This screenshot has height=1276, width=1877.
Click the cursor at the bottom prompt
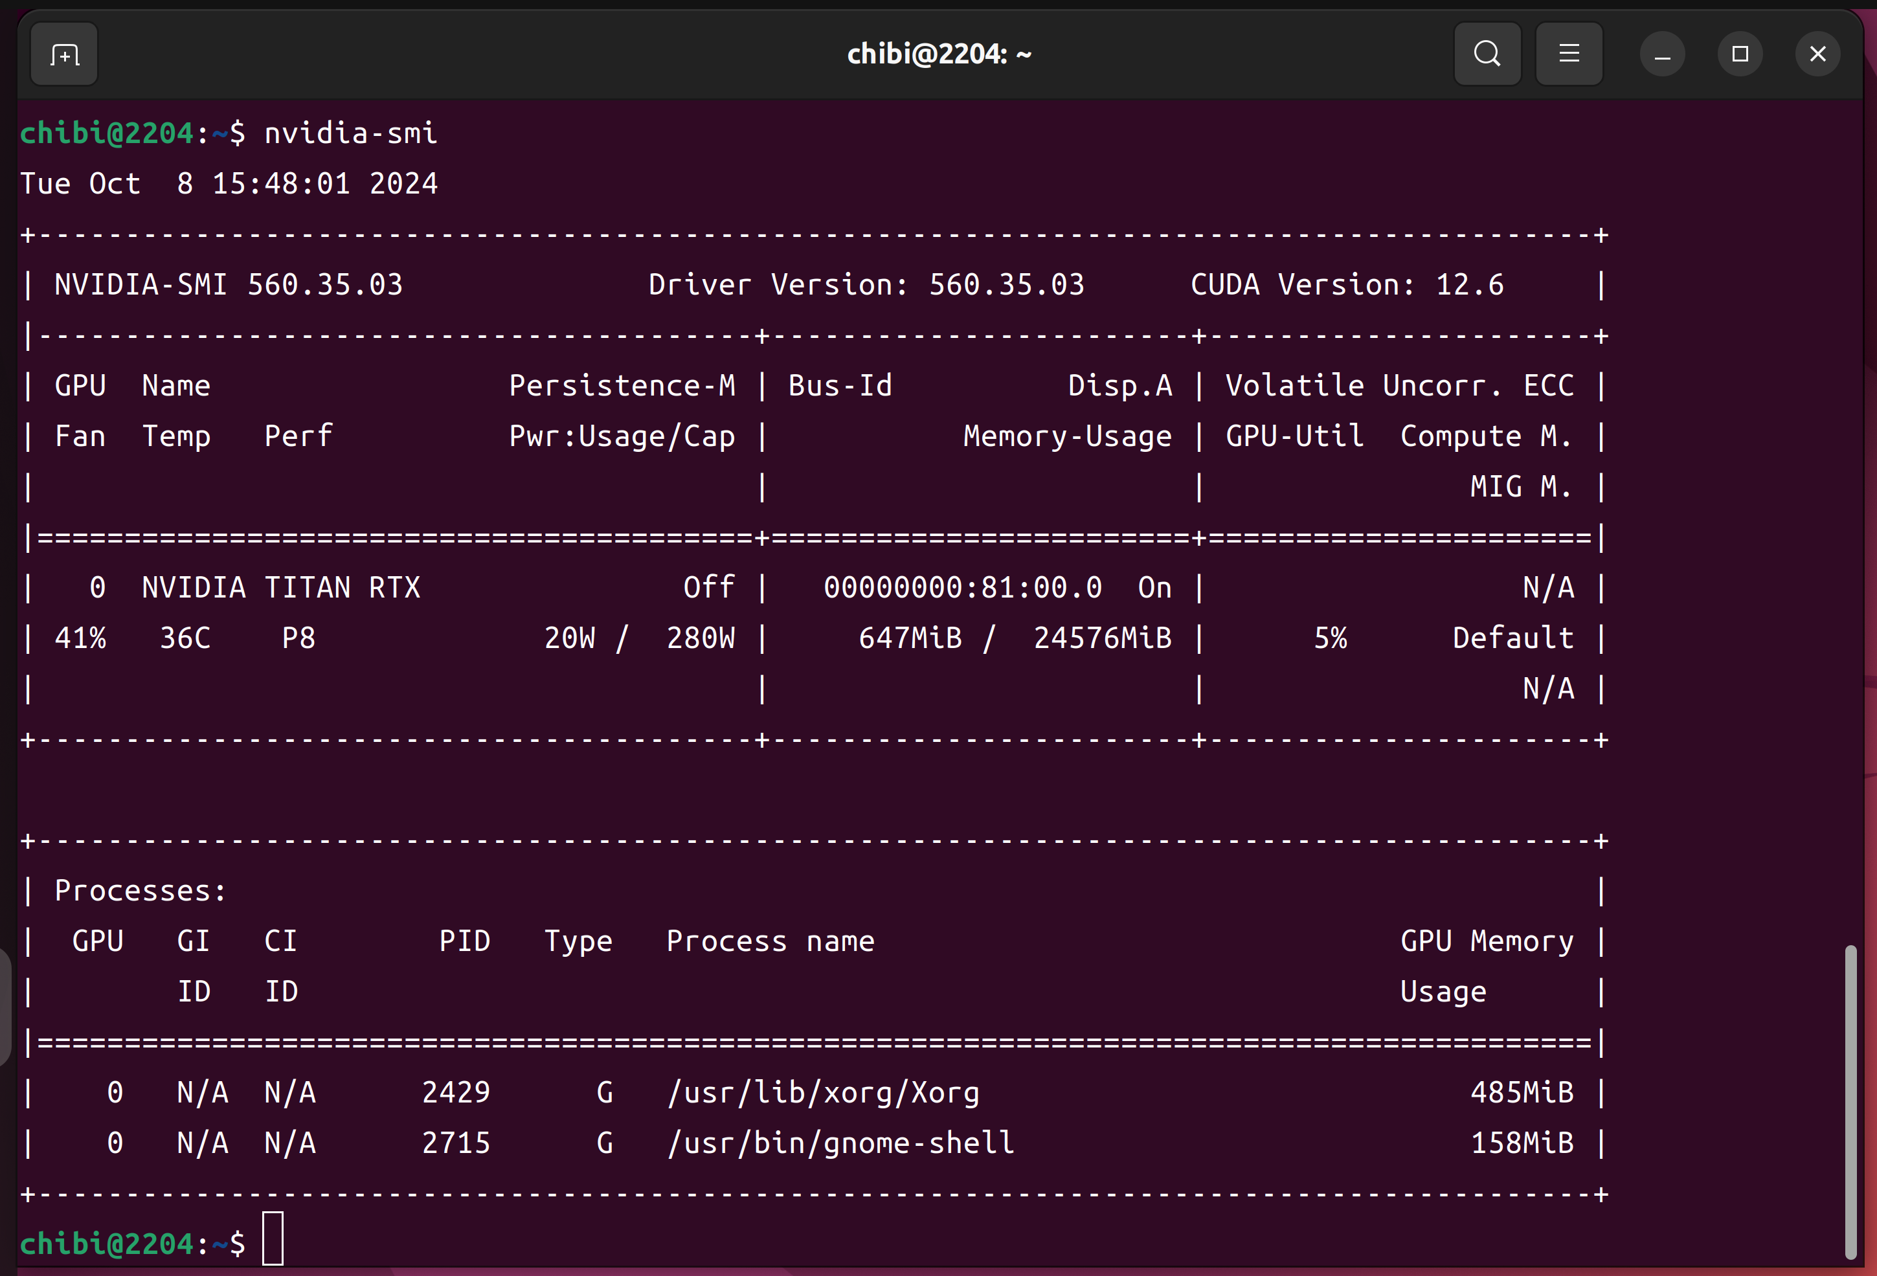273,1238
